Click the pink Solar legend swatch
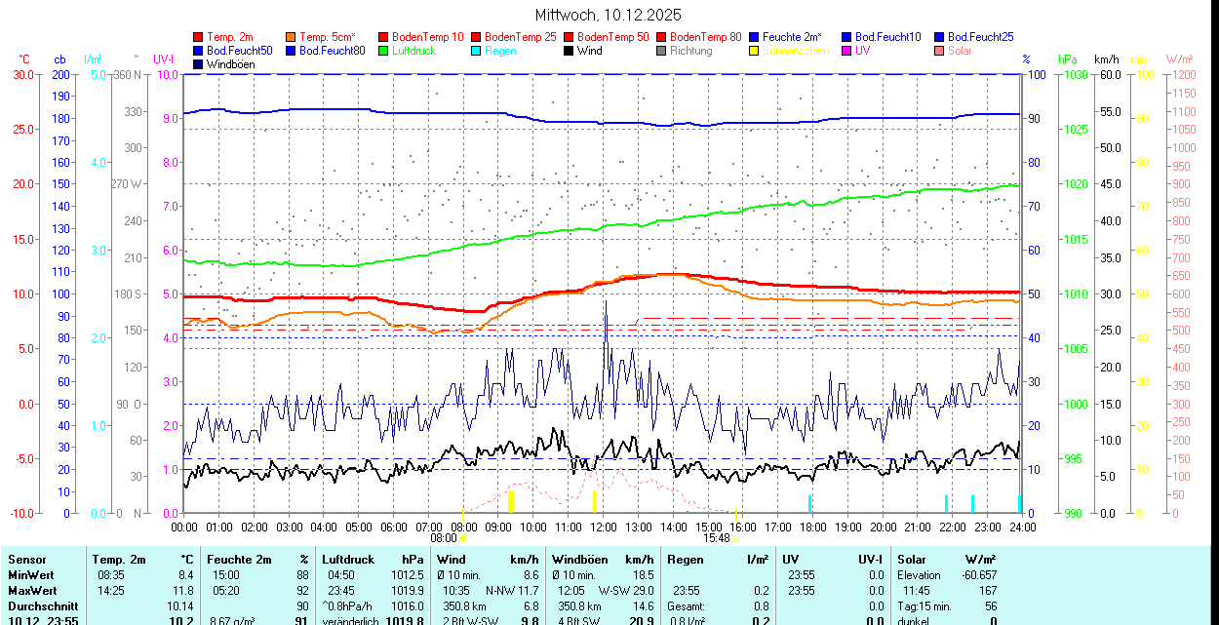Image resolution: width=1219 pixels, height=625 pixels. coord(939,51)
